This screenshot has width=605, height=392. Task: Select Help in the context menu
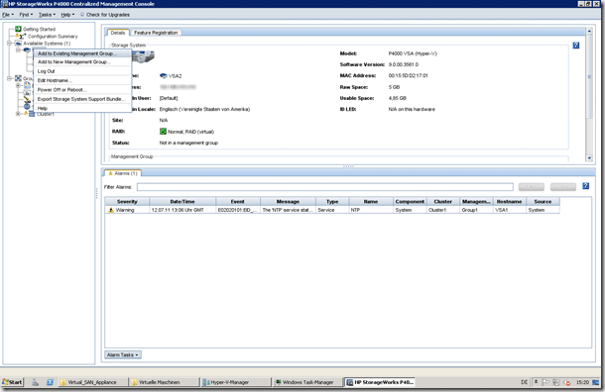tap(82, 108)
